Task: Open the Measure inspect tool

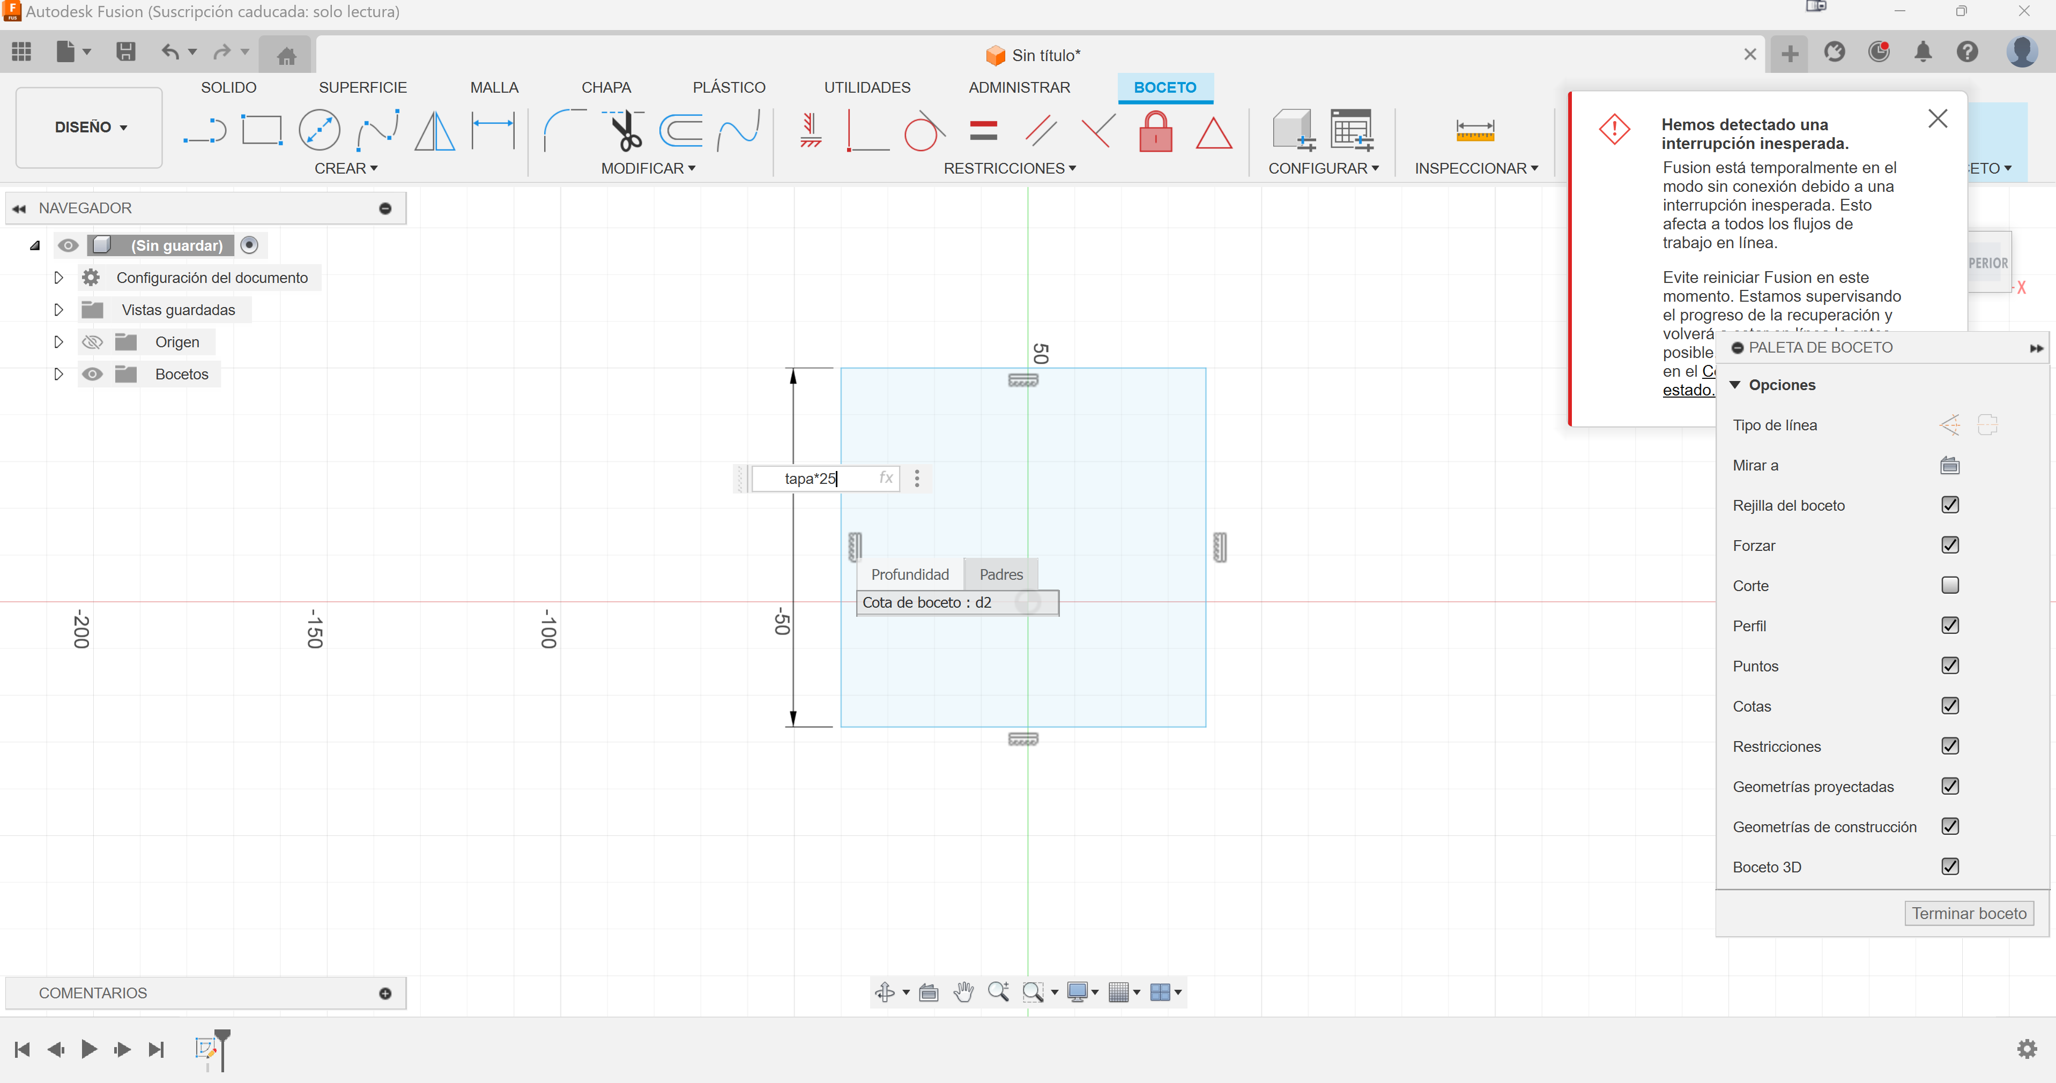Action: pyautogui.click(x=1475, y=130)
